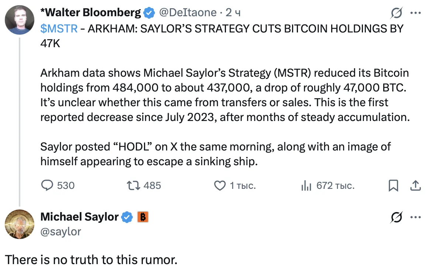Open more options menu for Bloomberg tweet

pyautogui.click(x=416, y=13)
